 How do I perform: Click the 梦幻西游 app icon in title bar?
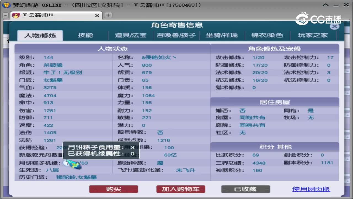point(6,5)
